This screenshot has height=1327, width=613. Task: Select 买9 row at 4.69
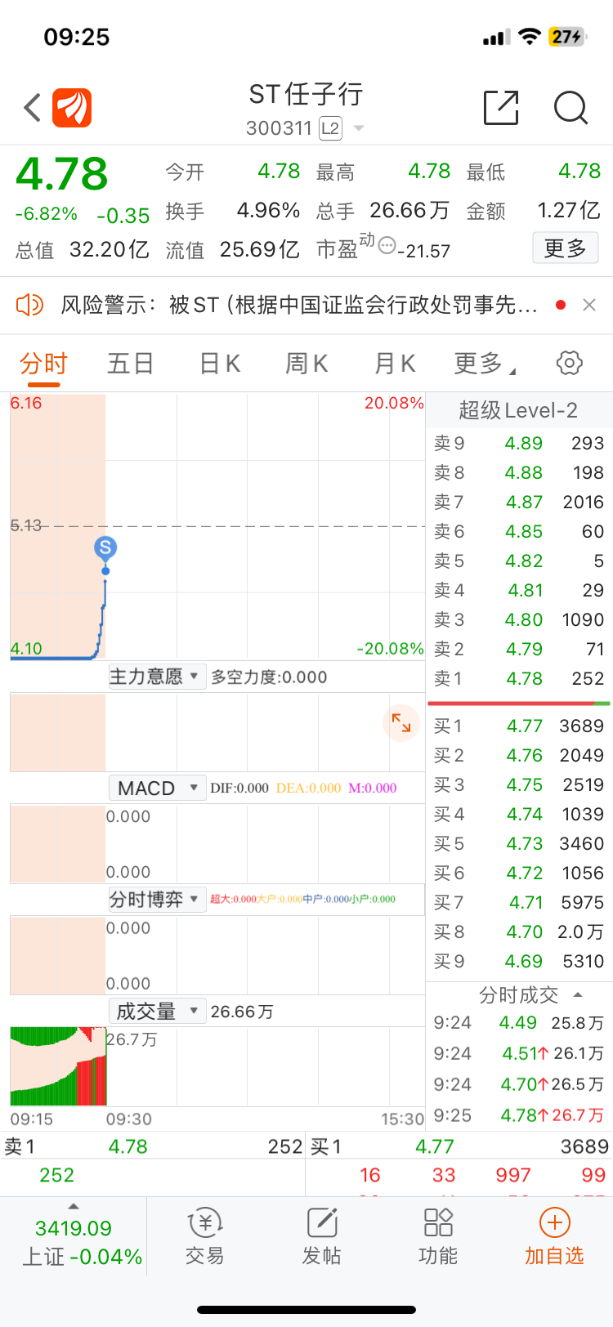click(x=519, y=961)
